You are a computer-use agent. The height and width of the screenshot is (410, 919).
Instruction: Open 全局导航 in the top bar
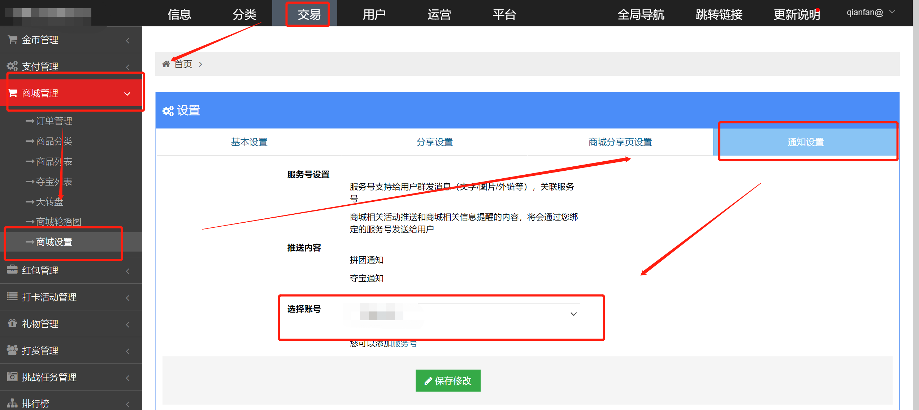[x=641, y=14]
